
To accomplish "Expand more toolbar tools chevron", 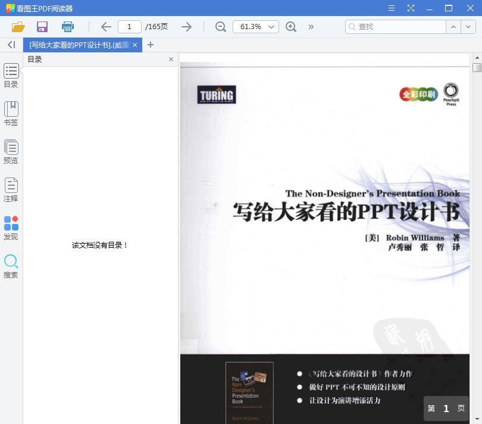I will pos(311,27).
